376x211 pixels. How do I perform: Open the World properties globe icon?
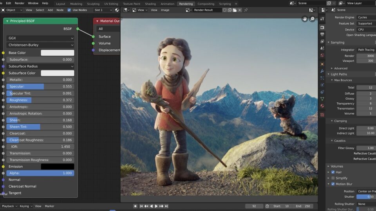pos(322,55)
